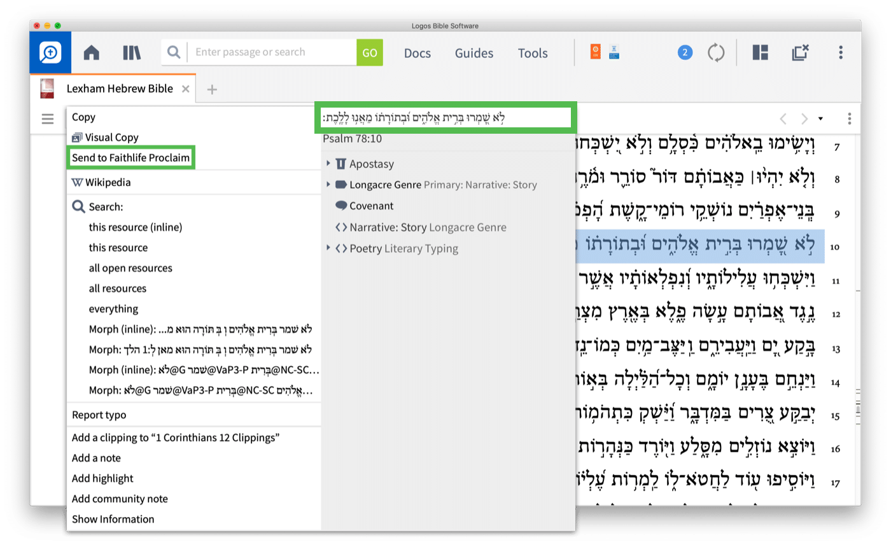Choose Send to Faithlife Proclaim
This screenshot has width=891, height=545.
[131, 158]
